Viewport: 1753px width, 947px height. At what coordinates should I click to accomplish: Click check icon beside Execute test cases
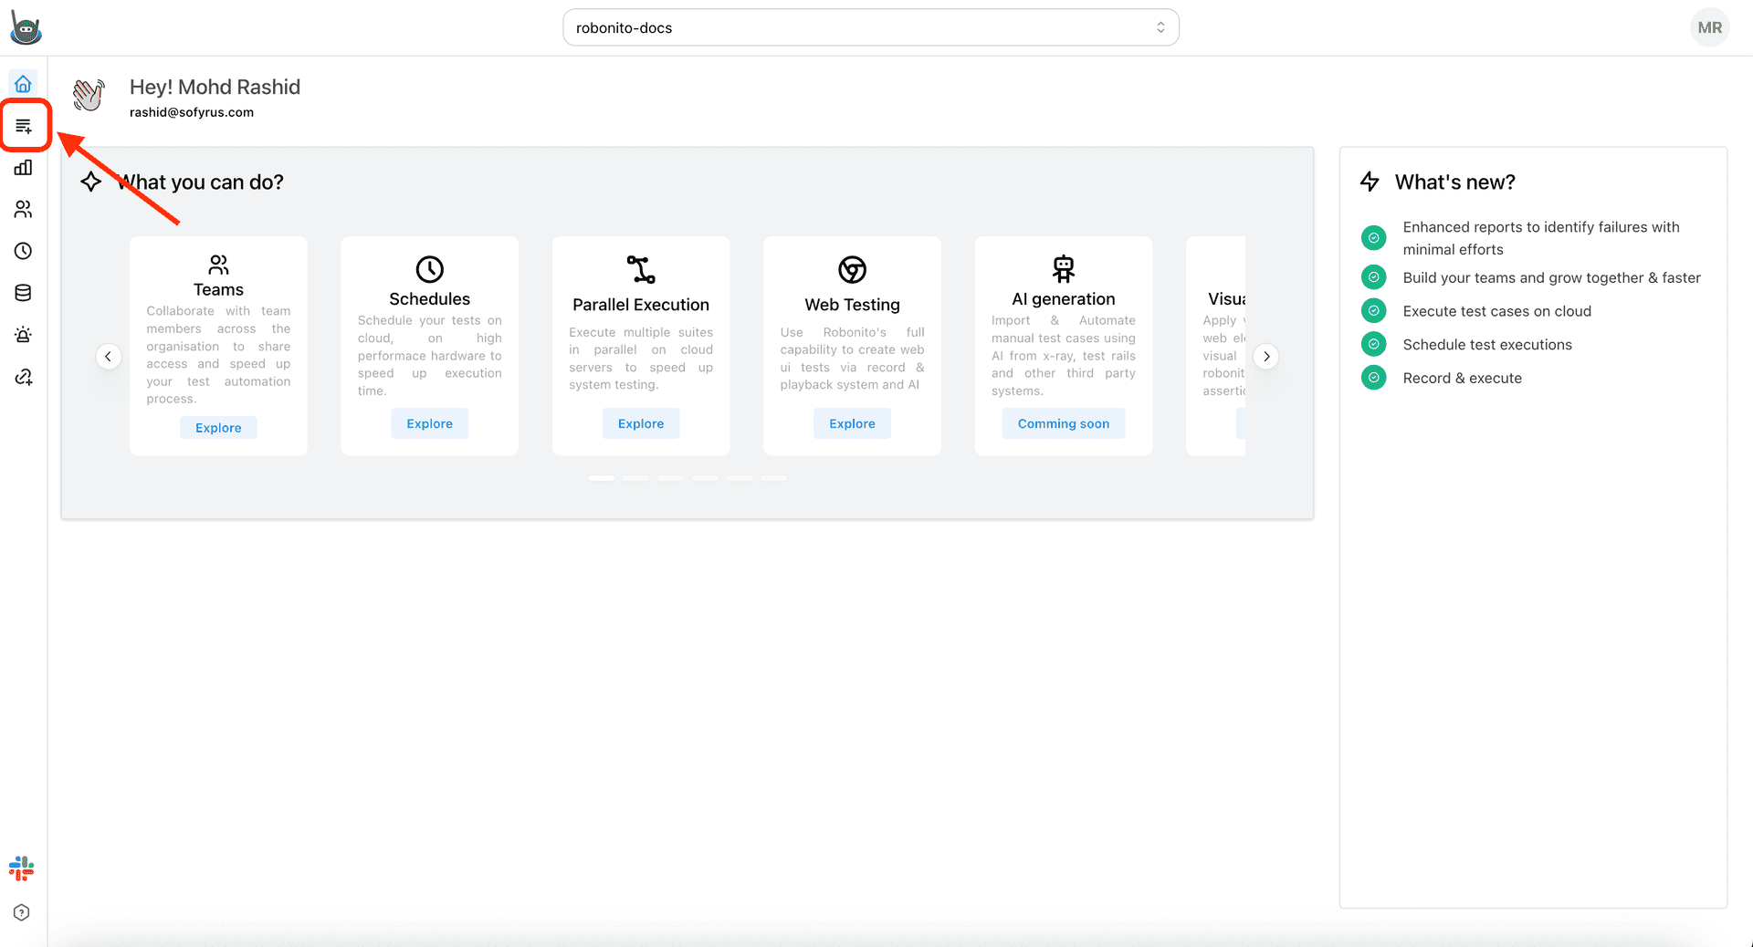(1373, 311)
